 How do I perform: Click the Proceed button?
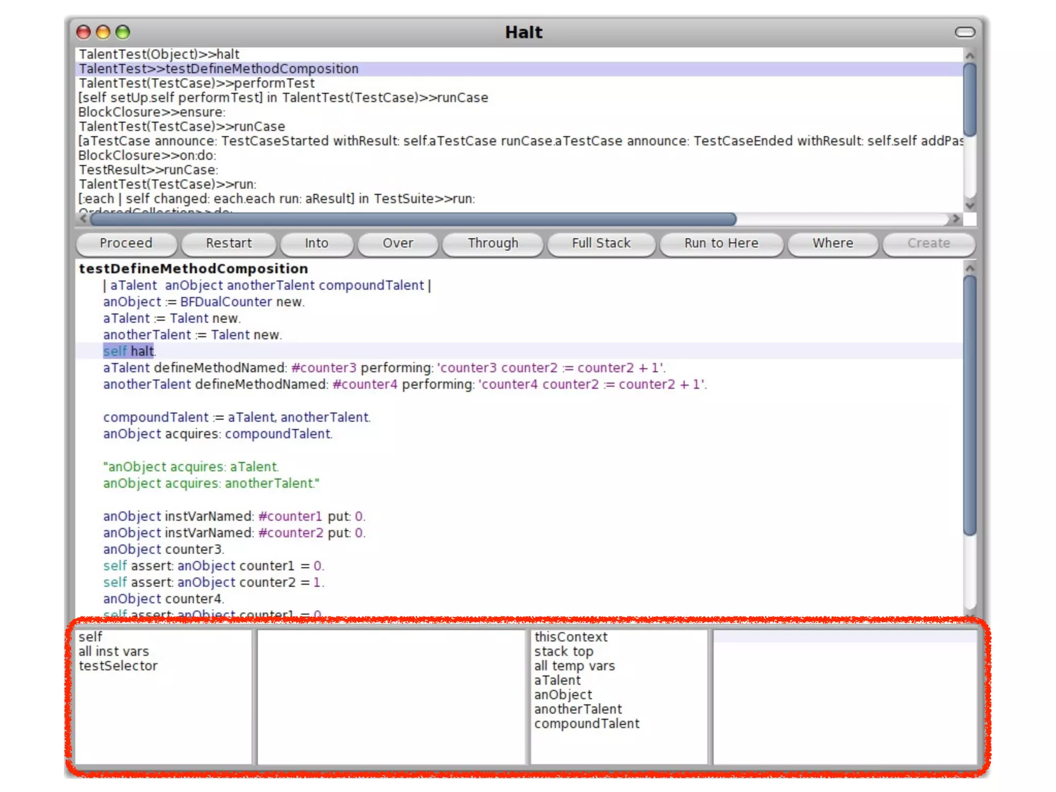[x=126, y=243]
